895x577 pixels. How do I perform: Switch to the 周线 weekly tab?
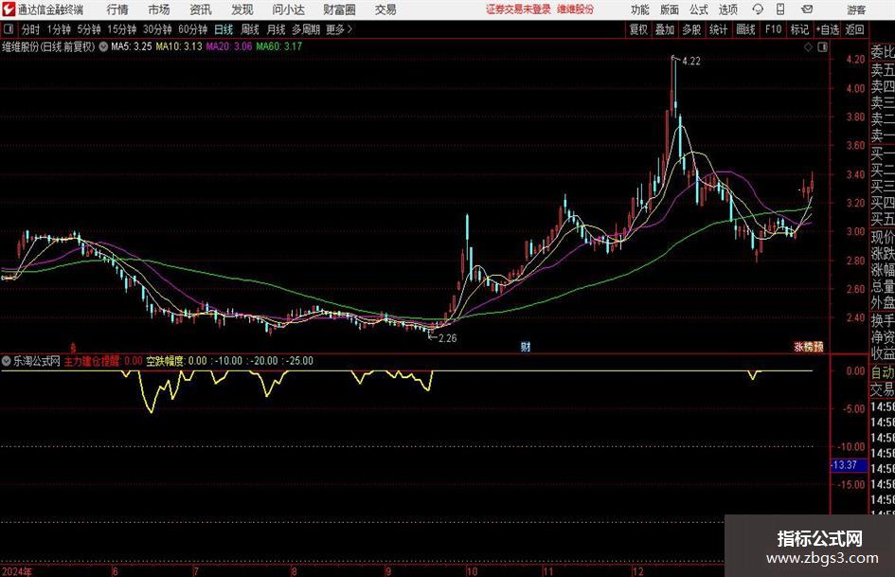(x=250, y=29)
